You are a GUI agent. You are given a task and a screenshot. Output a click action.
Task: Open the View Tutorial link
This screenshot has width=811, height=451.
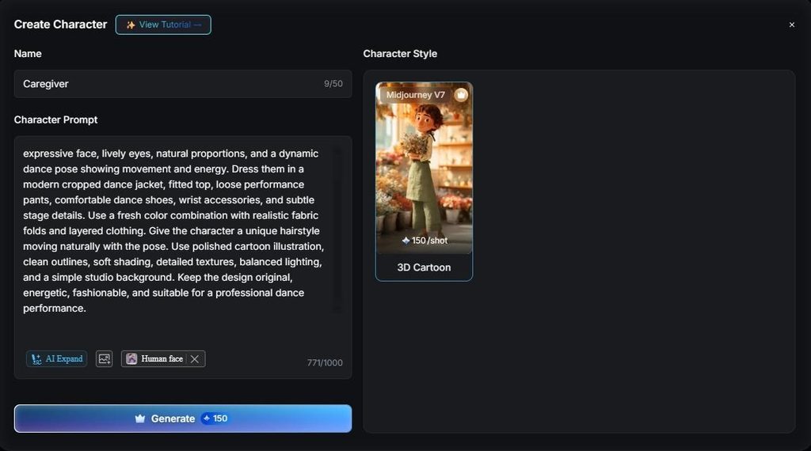(x=163, y=25)
